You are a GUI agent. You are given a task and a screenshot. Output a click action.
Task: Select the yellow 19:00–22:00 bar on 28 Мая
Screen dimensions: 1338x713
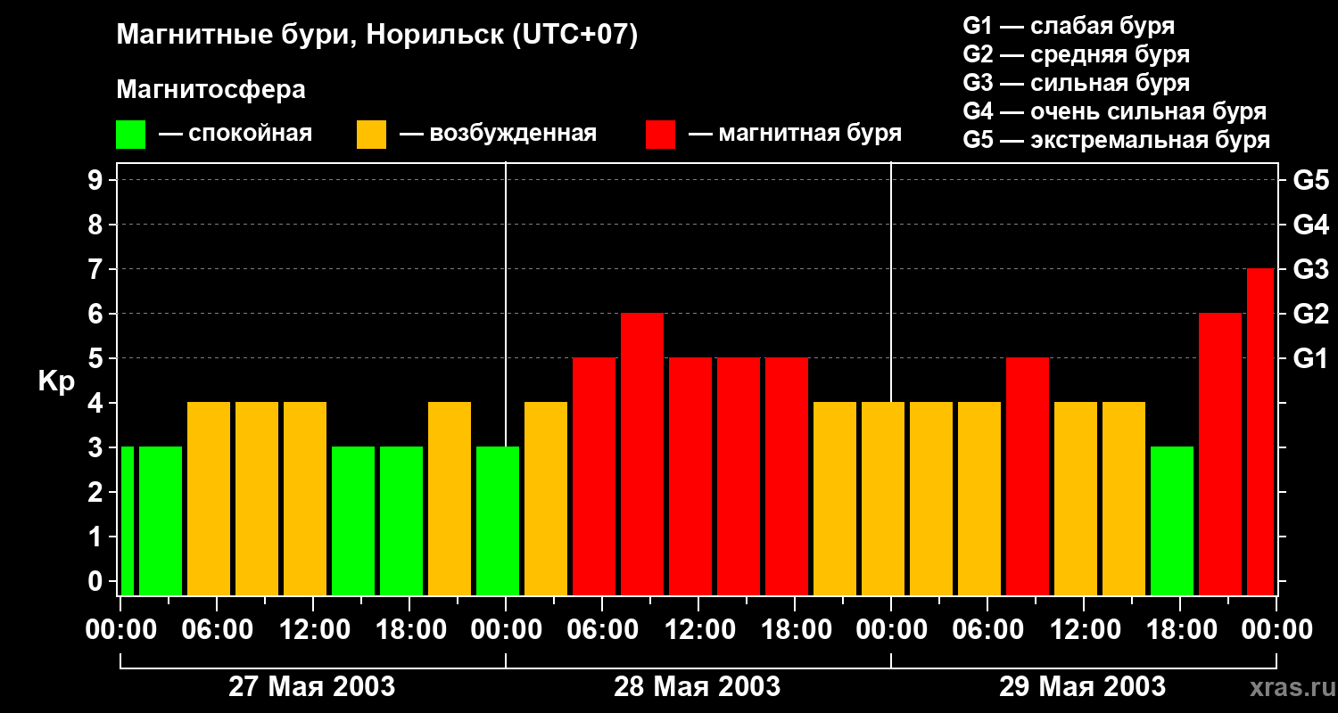(x=835, y=498)
